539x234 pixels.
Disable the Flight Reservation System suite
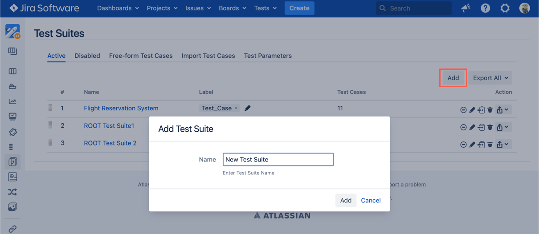click(463, 110)
